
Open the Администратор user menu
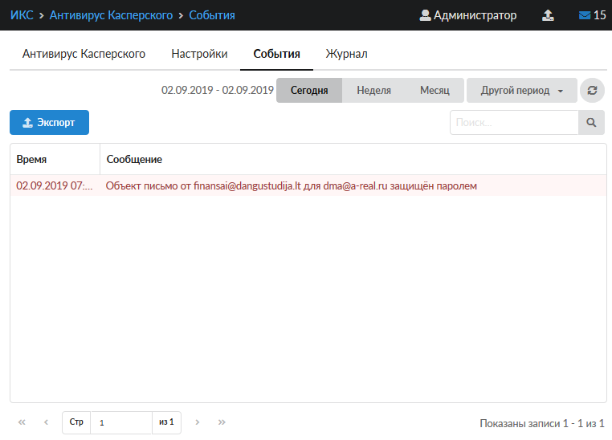468,15
